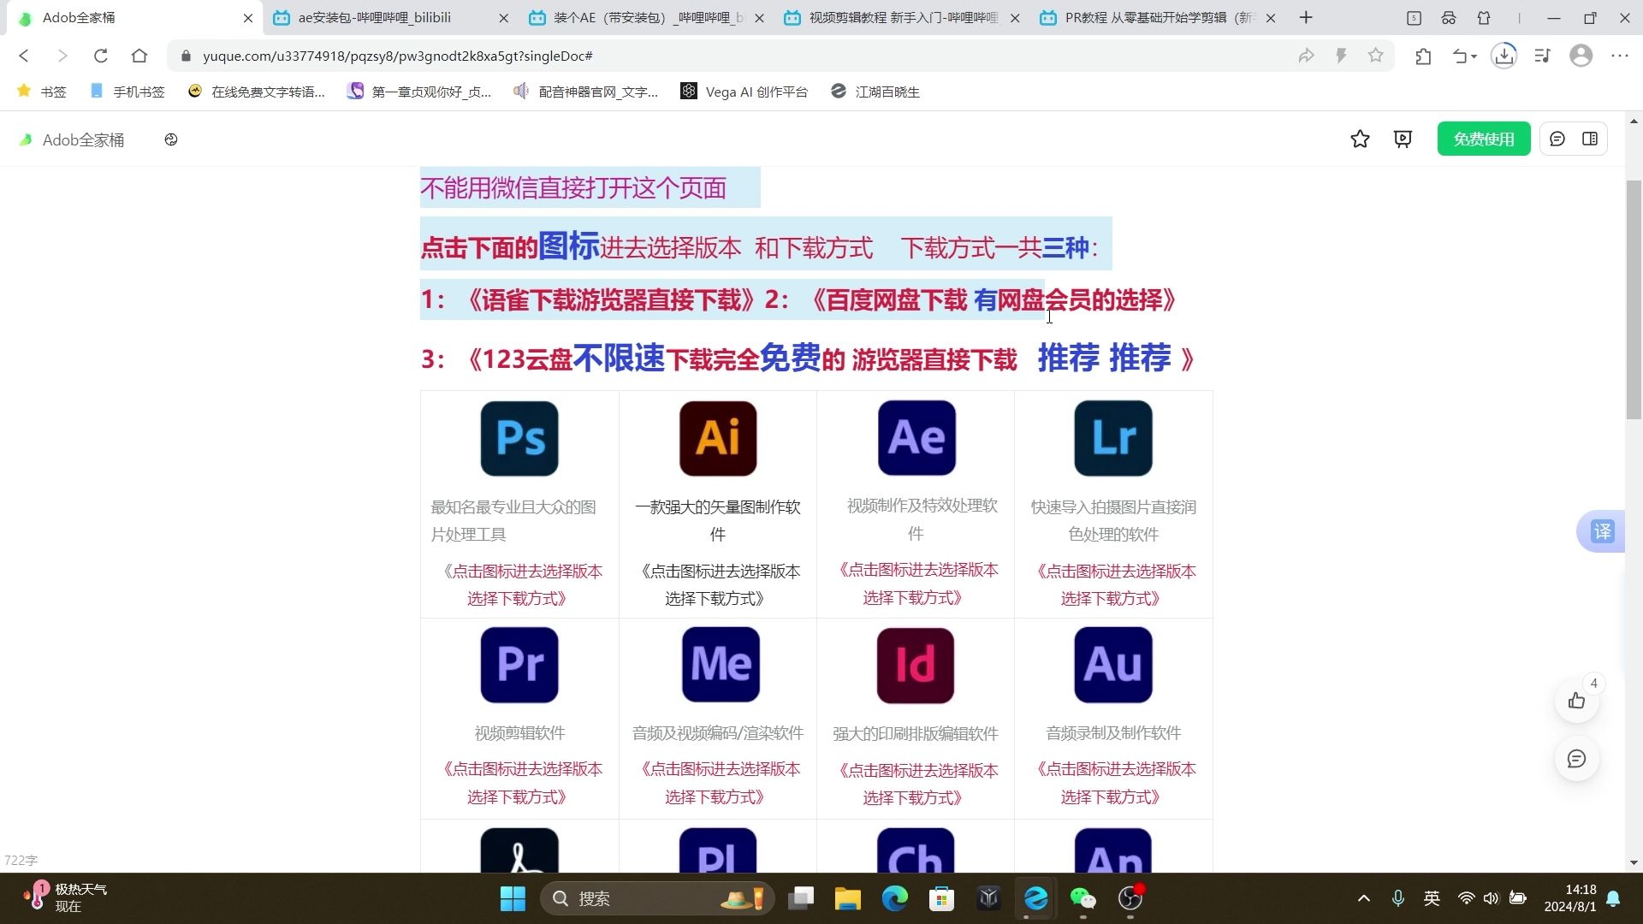Viewport: 1643px width, 924px height.
Task: Toggle the star to favorite this Yuque document
Action: [x=1360, y=139]
